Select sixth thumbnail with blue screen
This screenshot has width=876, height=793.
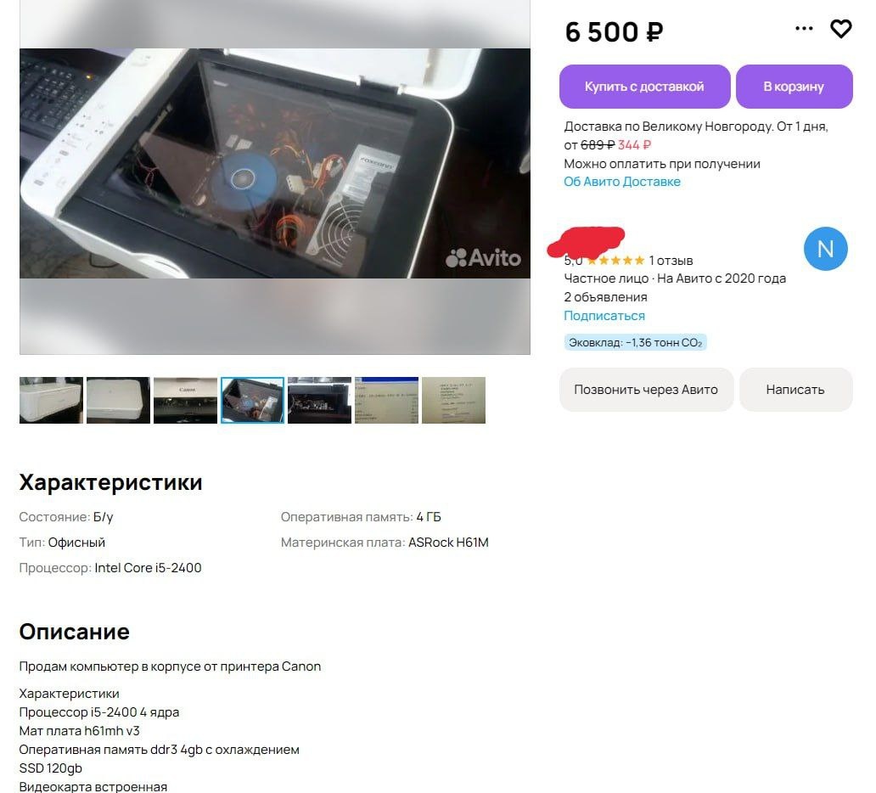pos(386,400)
